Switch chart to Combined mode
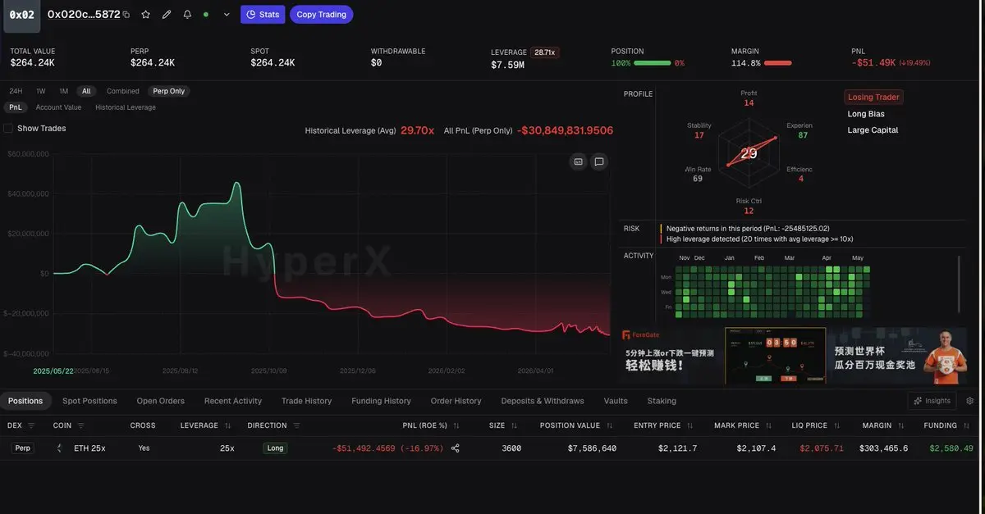 pos(122,91)
